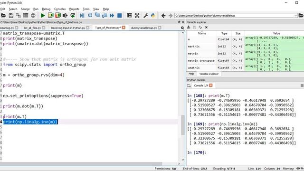Click the Save all files icon

[19, 15]
